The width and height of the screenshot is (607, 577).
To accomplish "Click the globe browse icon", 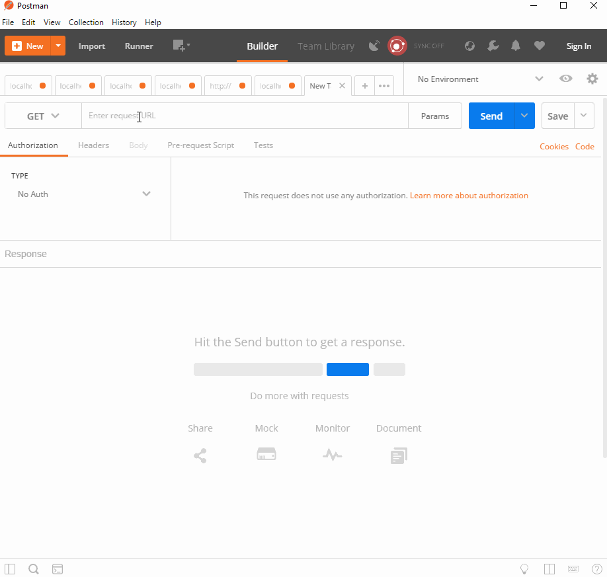I will click(x=469, y=46).
